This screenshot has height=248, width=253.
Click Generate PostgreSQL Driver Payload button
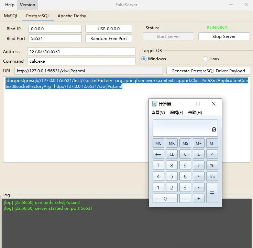click(208, 71)
